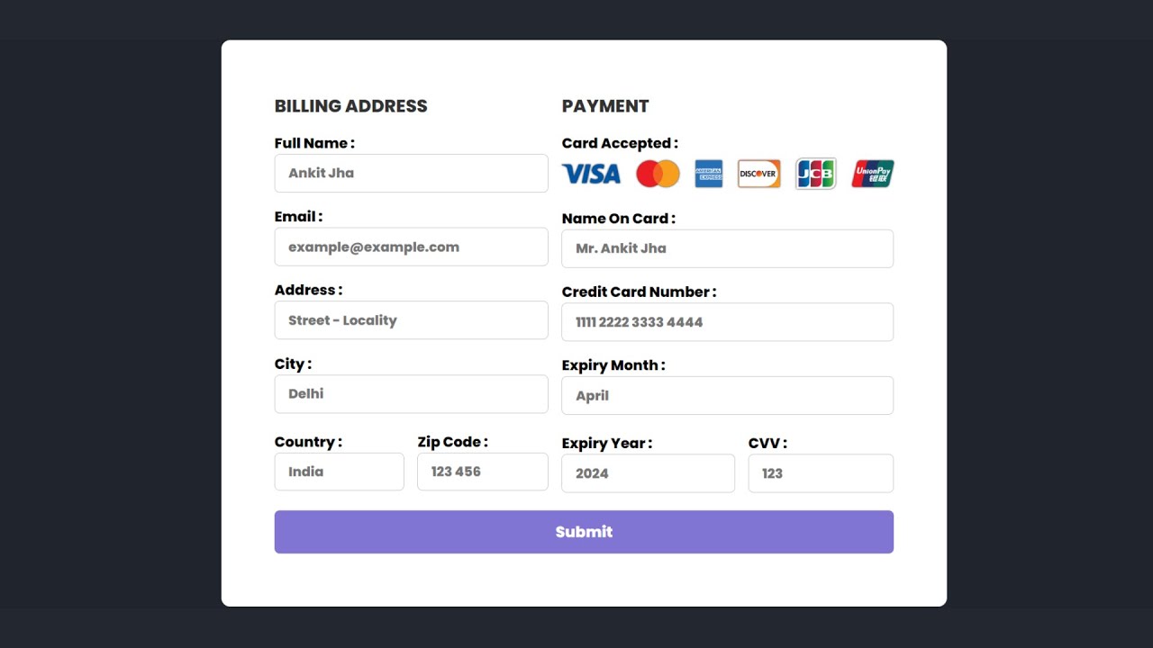1153x648 pixels.
Task: Focus the Country field
Action: (x=339, y=472)
